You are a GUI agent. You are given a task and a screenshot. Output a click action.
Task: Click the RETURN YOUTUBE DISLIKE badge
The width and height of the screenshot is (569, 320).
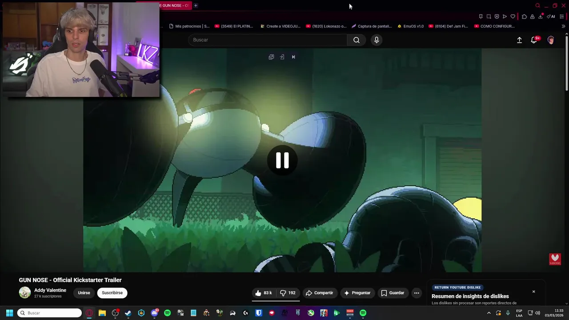tap(457, 287)
